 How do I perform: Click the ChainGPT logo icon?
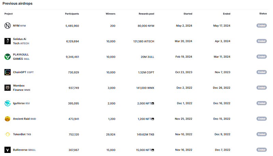(8, 72)
